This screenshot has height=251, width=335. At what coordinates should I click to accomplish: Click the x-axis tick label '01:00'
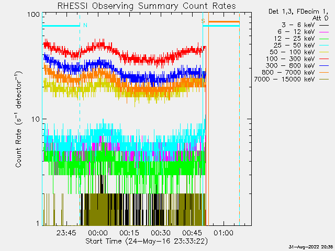click(224, 233)
